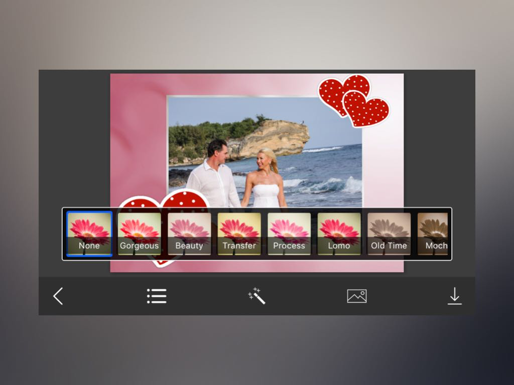Viewport: 514px width, 385px height.
Task: Apply the Beauty filter
Action: (x=189, y=234)
